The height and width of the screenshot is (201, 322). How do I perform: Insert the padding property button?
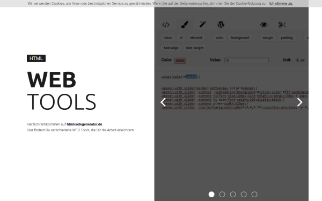click(x=287, y=38)
